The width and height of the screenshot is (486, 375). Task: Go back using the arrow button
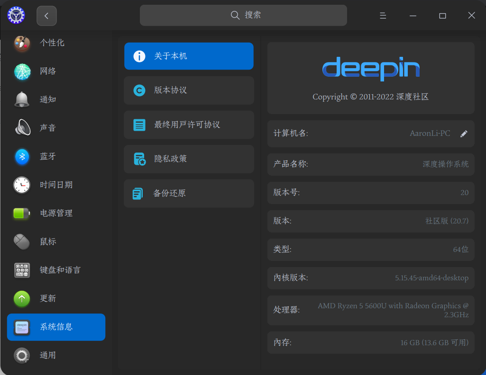pyautogui.click(x=46, y=16)
